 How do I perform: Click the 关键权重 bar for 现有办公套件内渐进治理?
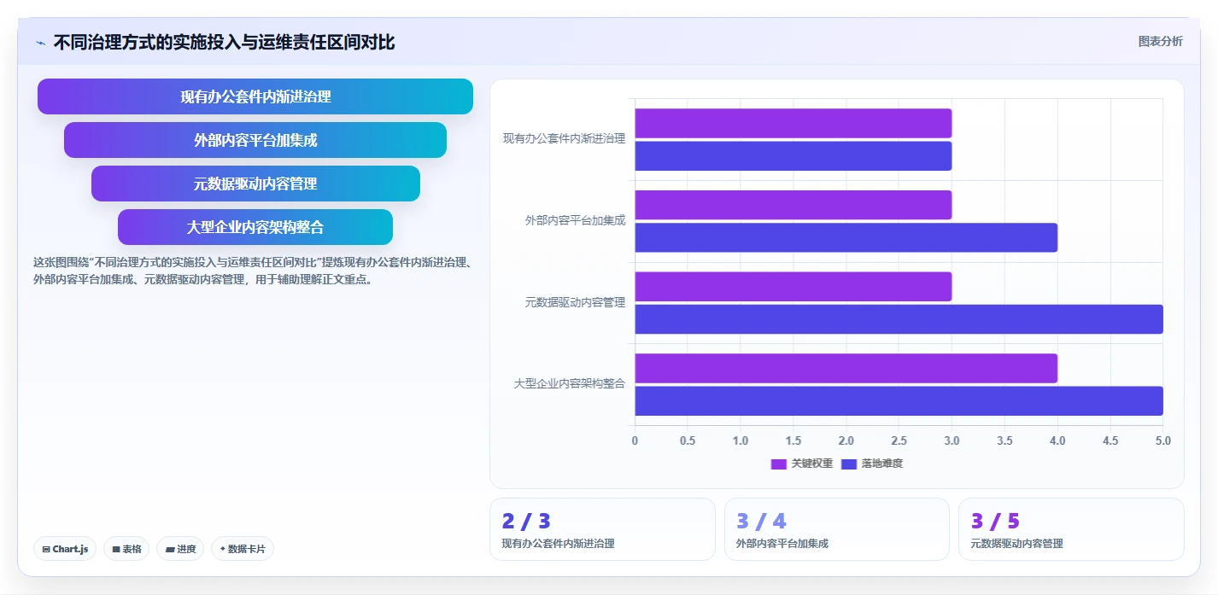(793, 123)
